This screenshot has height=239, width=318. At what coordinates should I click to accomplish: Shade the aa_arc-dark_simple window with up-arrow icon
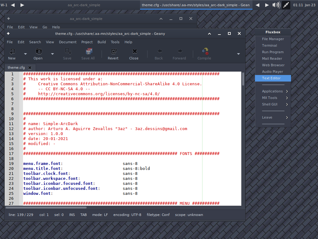pyautogui.click(x=161, y=19)
